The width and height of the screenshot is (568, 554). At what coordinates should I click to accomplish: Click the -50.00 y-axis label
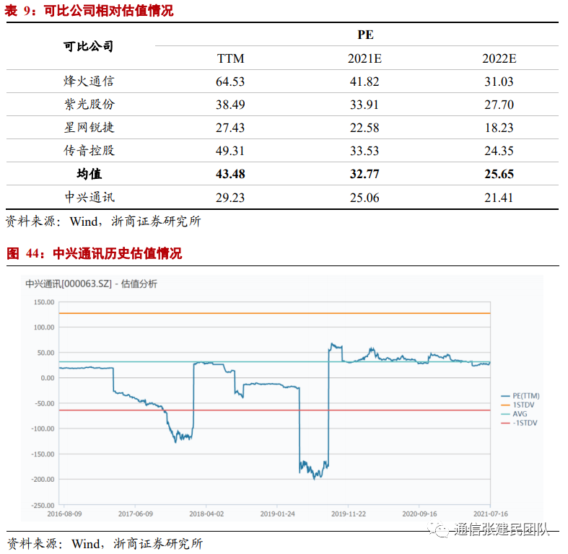(x=45, y=403)
